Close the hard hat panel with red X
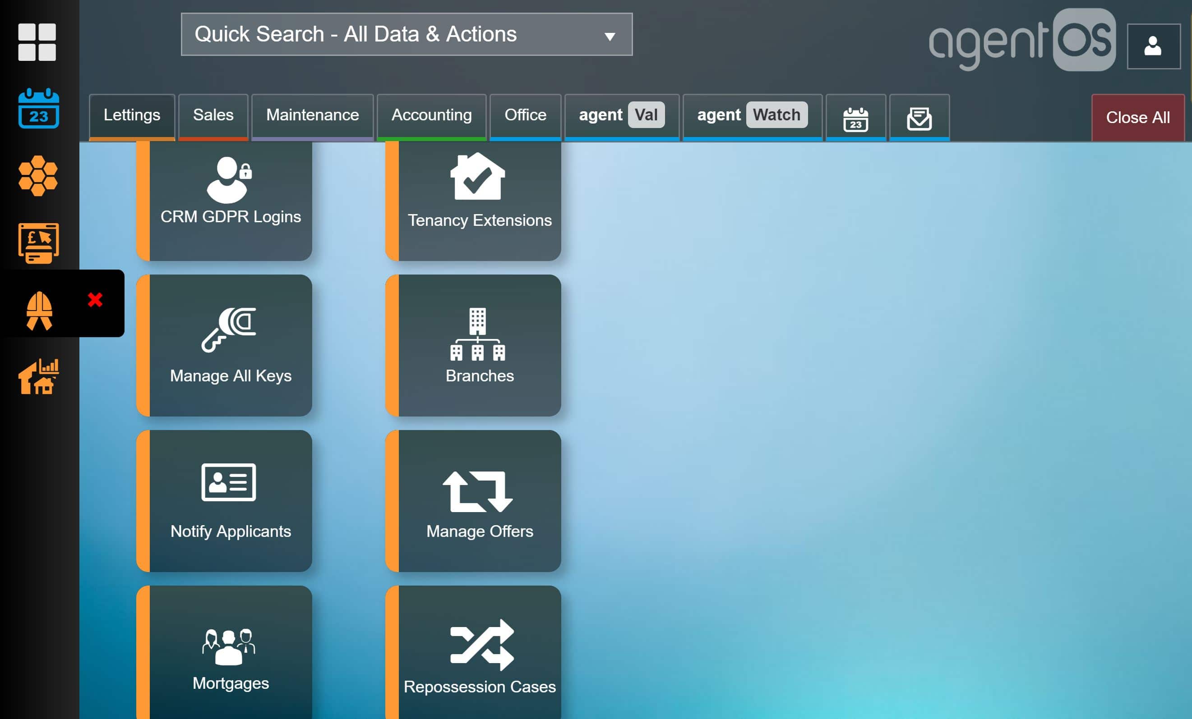This screenshot has height=719, width=1192. (95, 300)
